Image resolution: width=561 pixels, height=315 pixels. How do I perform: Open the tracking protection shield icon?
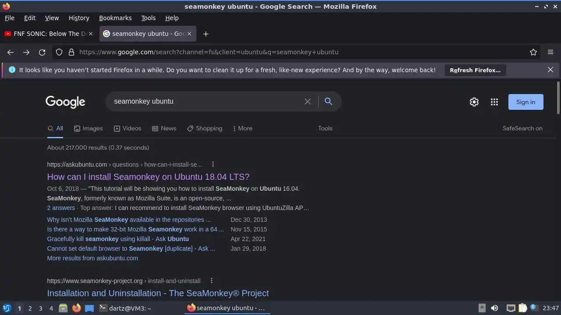pos(59,52)
